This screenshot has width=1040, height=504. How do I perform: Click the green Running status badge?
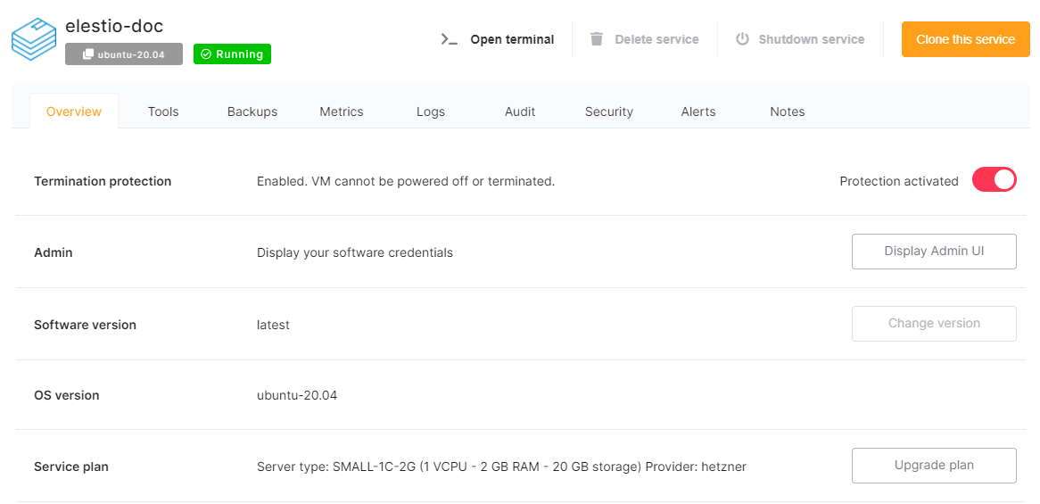[232, 54]
